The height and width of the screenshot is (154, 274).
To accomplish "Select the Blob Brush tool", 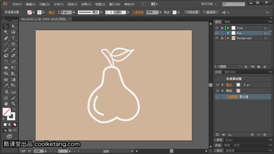I will (x=6, y=56).
